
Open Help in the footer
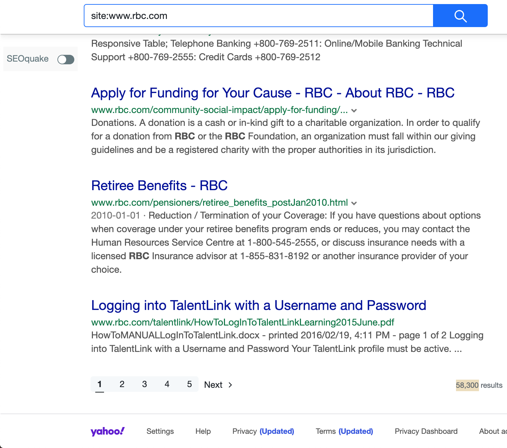[203, 431]
